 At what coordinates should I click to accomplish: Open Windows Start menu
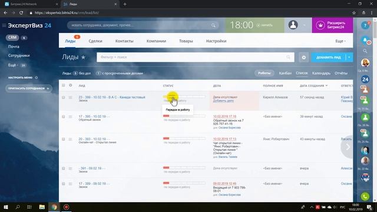5,207
